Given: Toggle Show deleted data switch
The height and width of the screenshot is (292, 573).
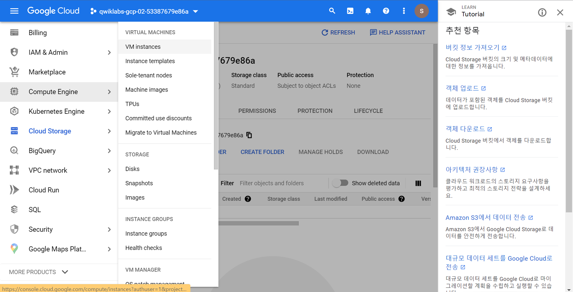Looking at the screenshot, I should 340,183.
